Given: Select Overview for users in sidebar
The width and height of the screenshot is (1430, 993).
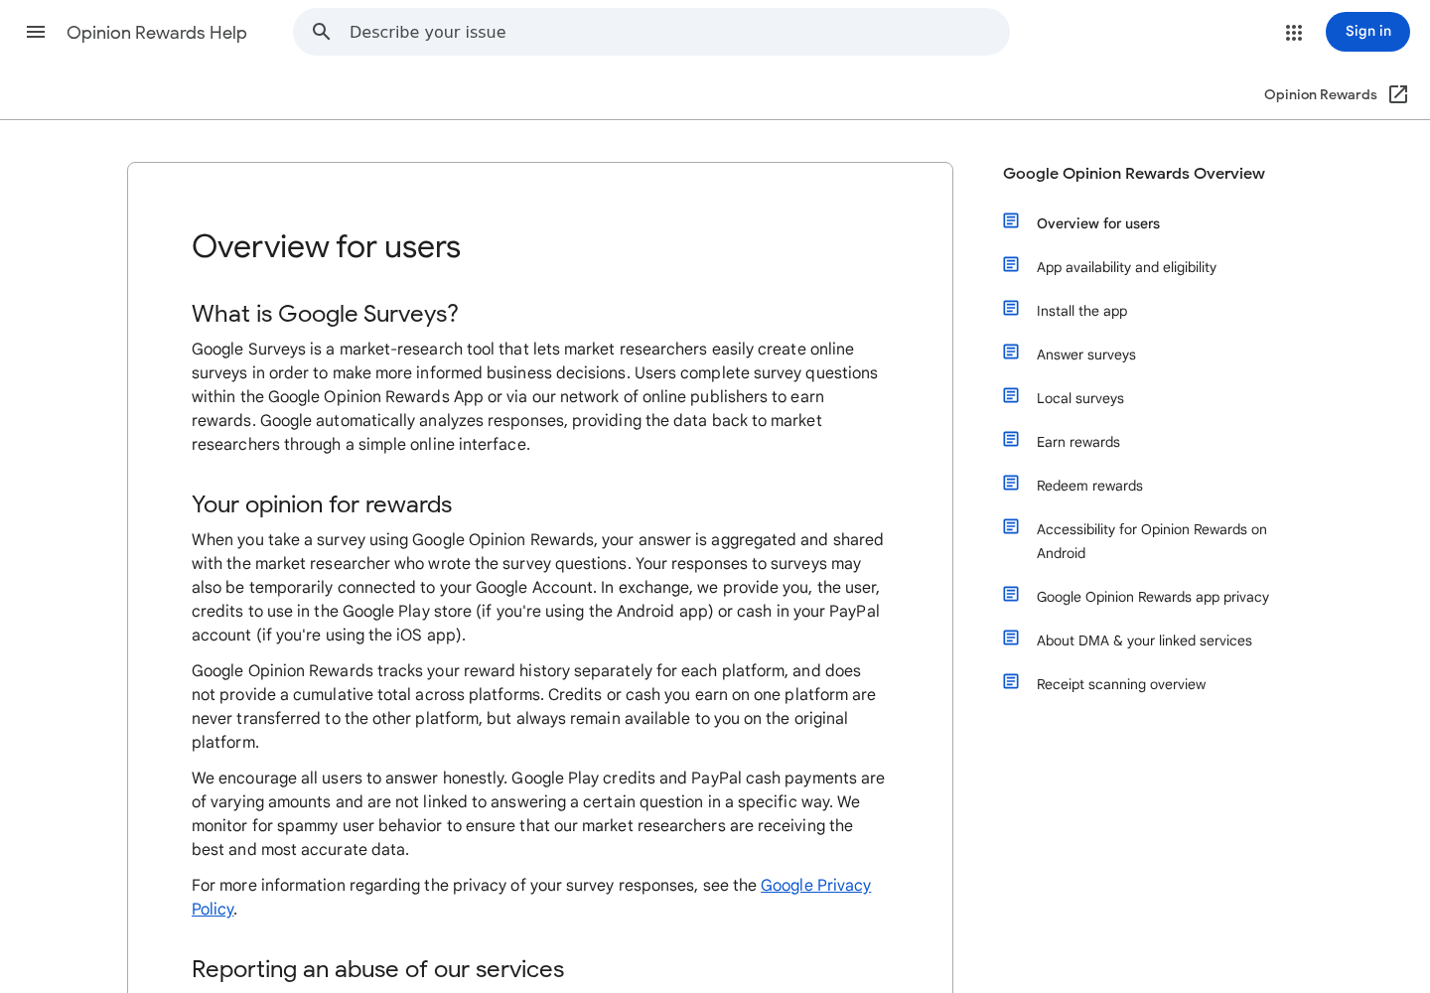Looking at the screenshot, I should 1098,223.
